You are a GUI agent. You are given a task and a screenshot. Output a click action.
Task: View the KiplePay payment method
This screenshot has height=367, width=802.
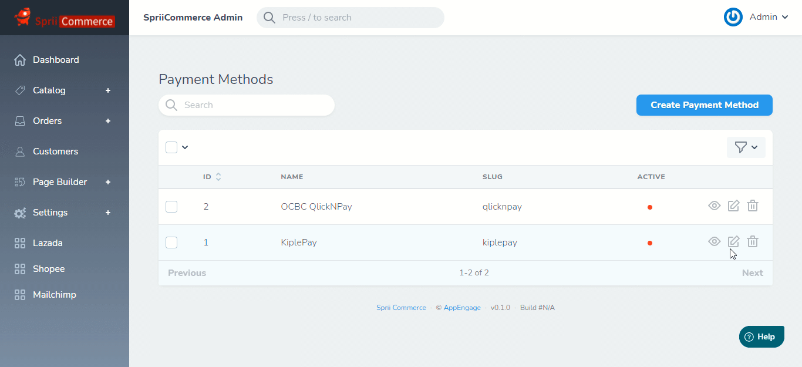[x=714, y=242]
